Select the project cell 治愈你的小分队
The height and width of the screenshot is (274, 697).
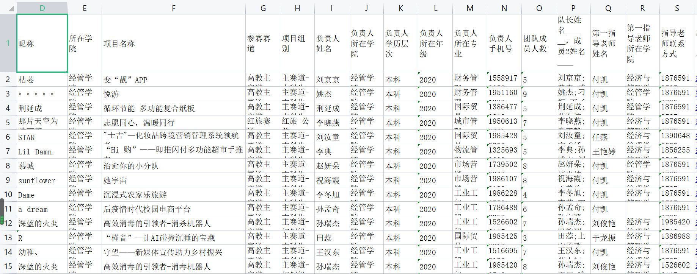173,166
